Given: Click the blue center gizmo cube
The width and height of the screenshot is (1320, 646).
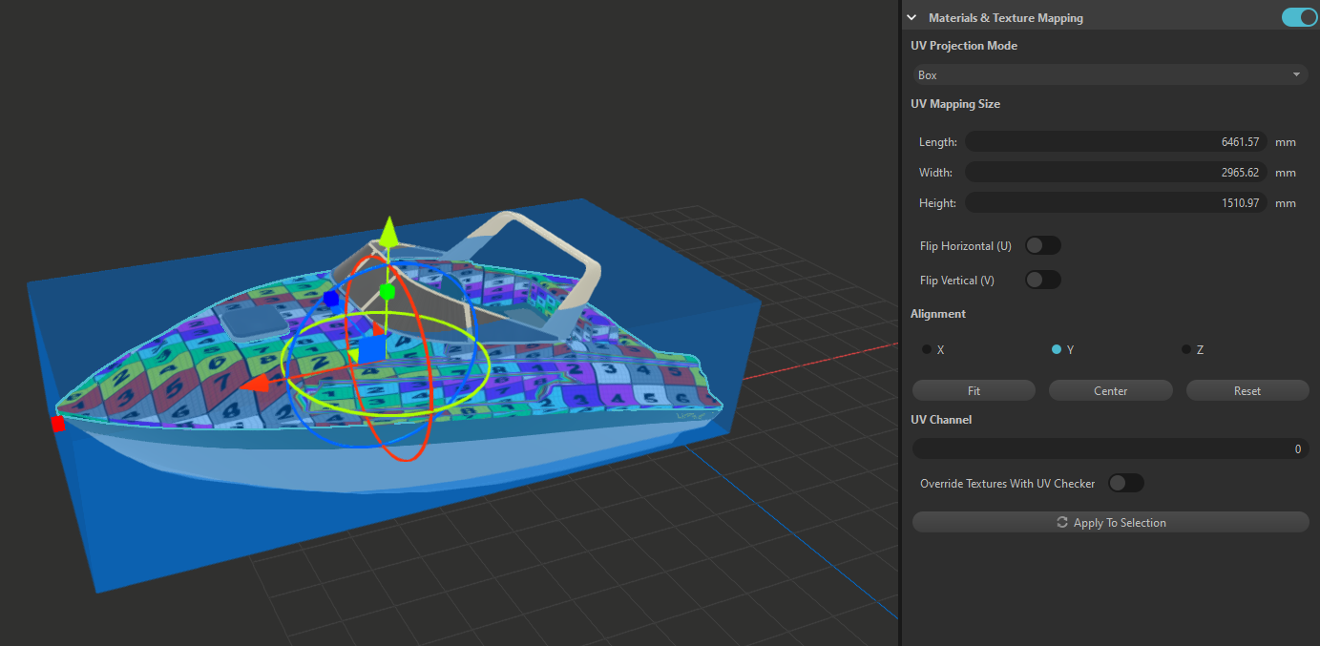Looking at the screenshot, I should point(371,348).
